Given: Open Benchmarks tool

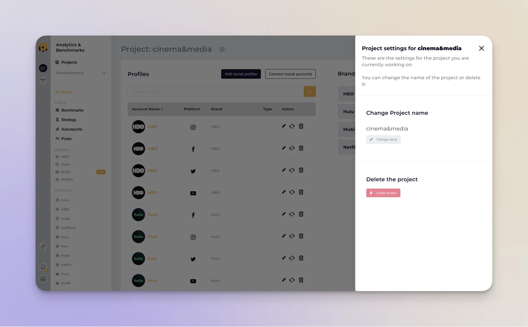Looking at the screenshot, I should 69,110.
